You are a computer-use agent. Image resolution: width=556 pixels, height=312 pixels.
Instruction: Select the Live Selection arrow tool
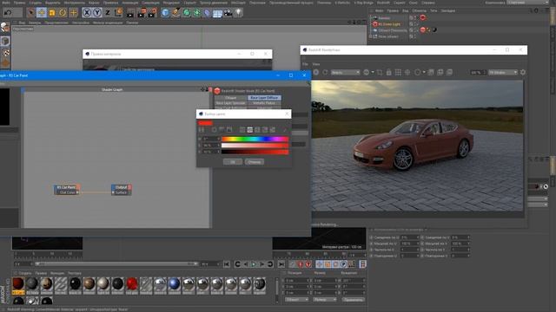pyautogui.click(x=31, y=13)
